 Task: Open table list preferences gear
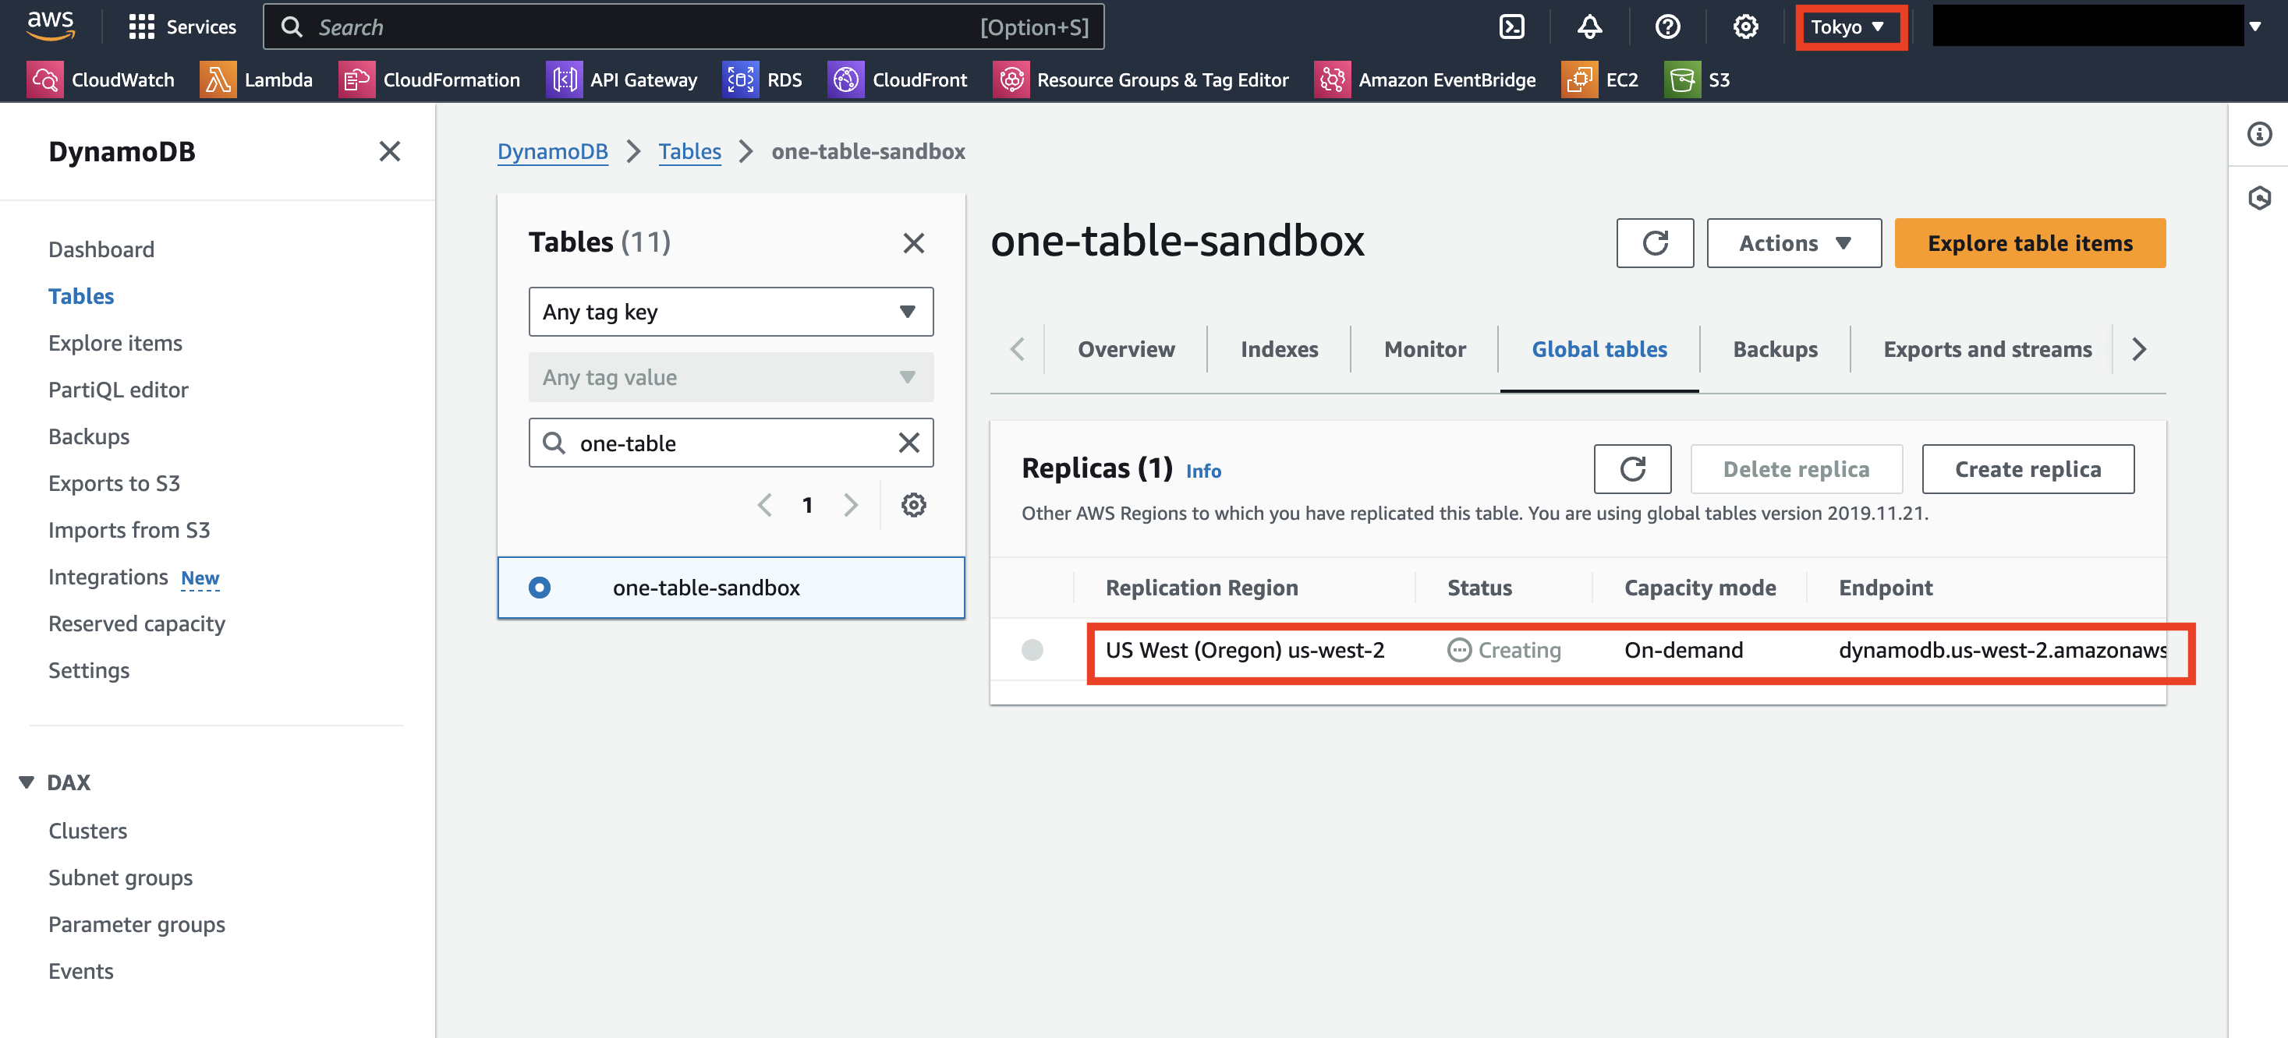[913, 504]
